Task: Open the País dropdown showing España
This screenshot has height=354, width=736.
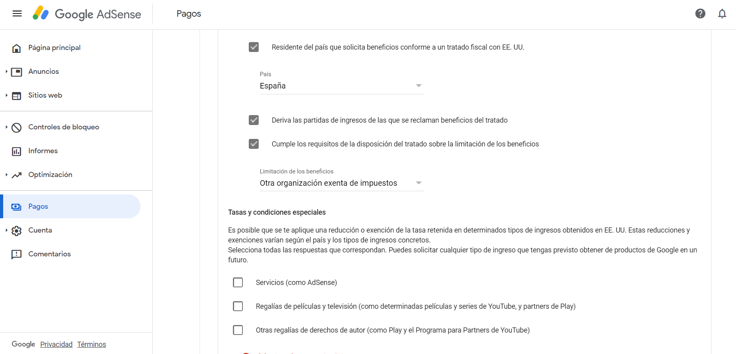Action: [x=342, y=86]
